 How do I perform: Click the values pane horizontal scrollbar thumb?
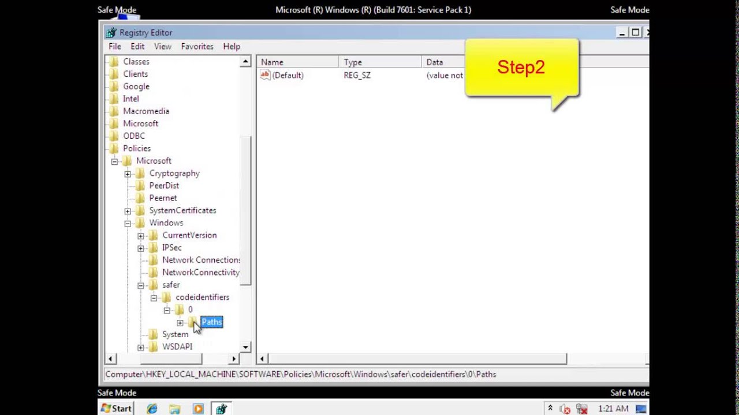[417, 359]
